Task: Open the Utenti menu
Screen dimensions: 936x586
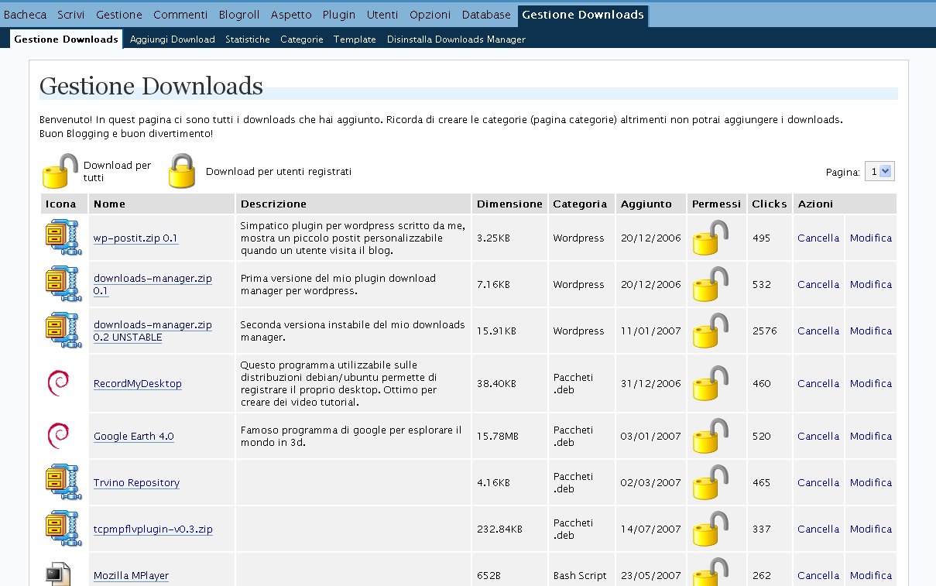Action: coord(382,15)
